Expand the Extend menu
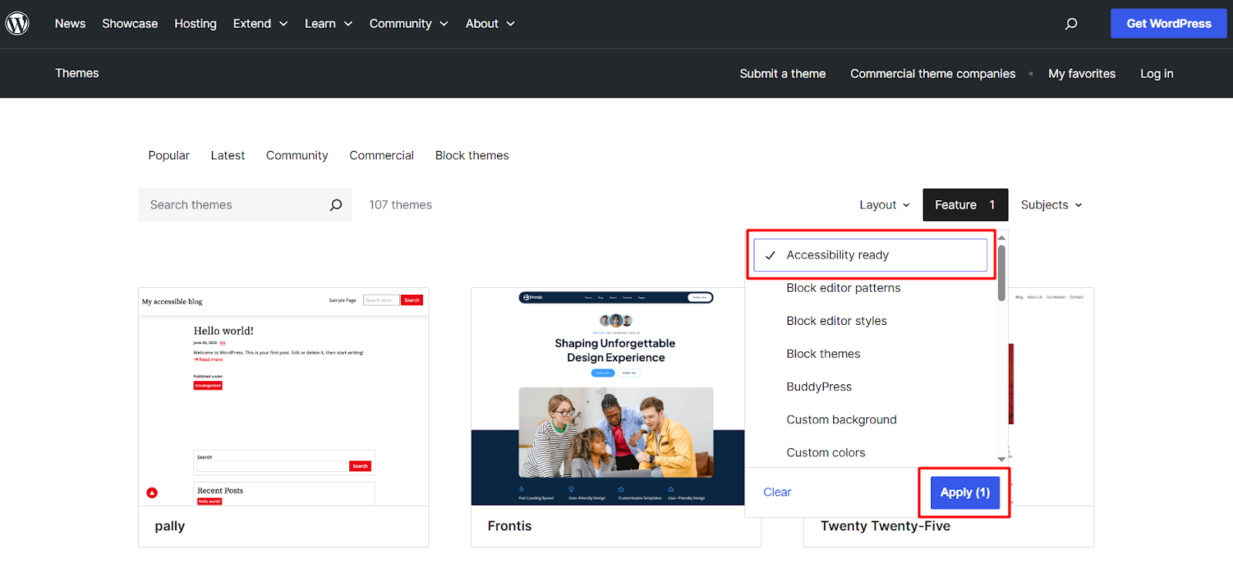The width and height of the screenshot is (1233, 572). (260, 24)
